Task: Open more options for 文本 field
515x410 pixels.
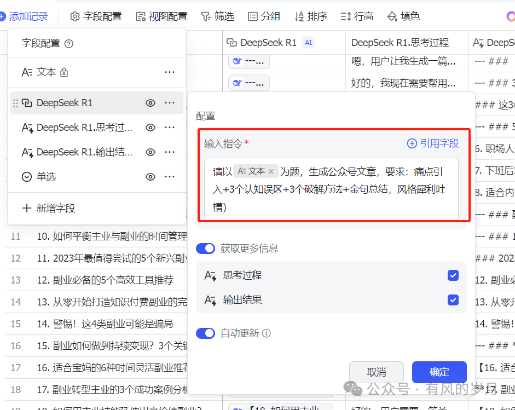Action: pyautogui.click(x=170, y=72)
